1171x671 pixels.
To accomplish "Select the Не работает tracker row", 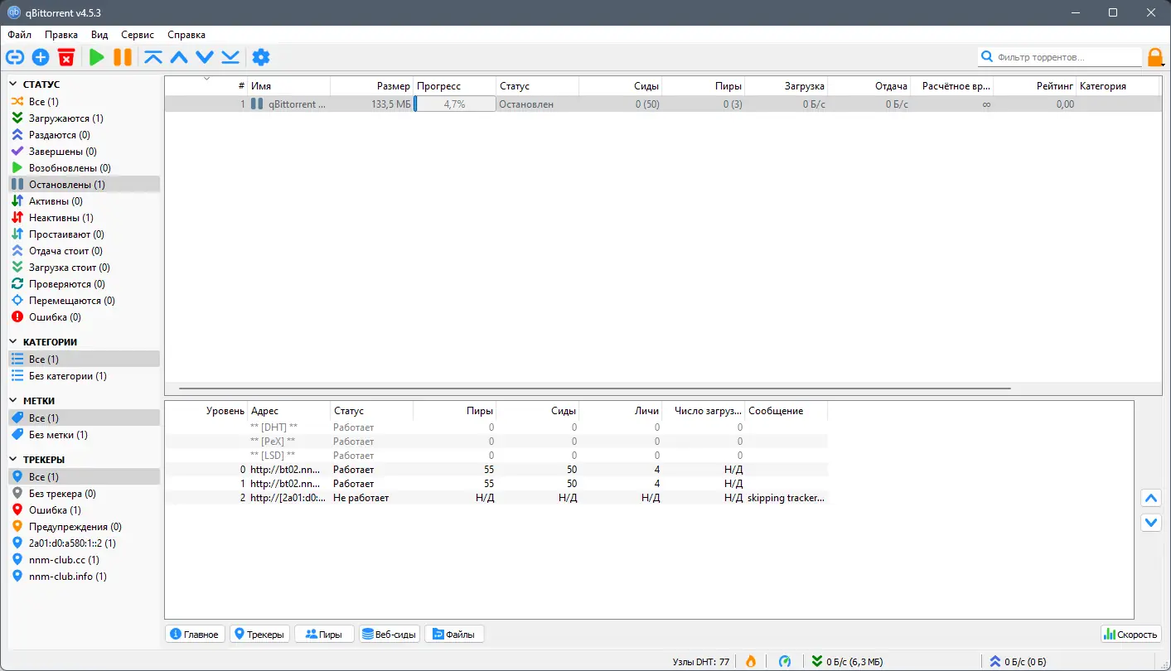I will [496, 498].
